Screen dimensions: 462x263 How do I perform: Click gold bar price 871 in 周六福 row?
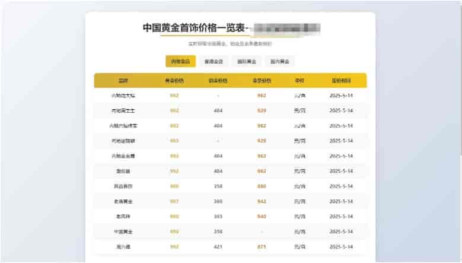[262, 247]
